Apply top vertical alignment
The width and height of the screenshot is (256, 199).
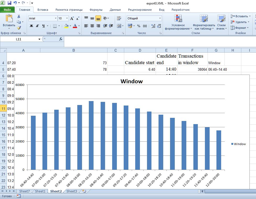[86, 18]
